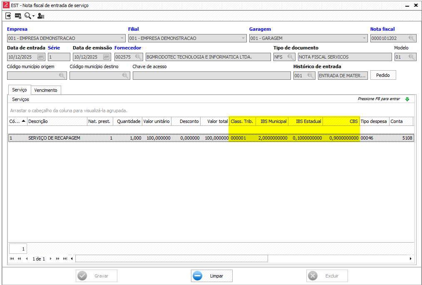
Task: Click the IBS Estadual cell 0,1000000000
Action: click(x=305, y=138)
